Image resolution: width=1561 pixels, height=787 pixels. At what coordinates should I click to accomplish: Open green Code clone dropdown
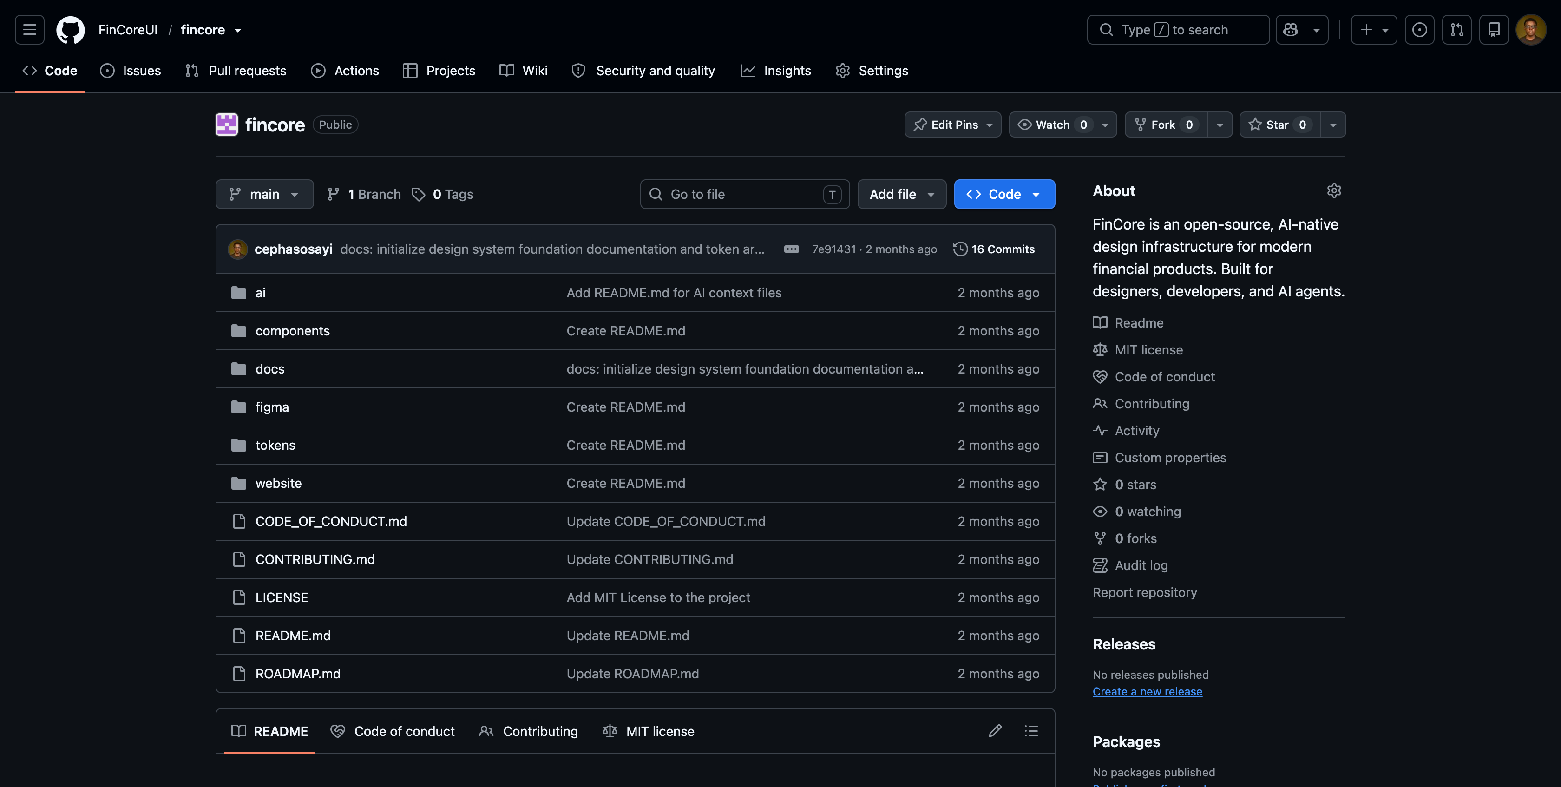coord(1004,194)
